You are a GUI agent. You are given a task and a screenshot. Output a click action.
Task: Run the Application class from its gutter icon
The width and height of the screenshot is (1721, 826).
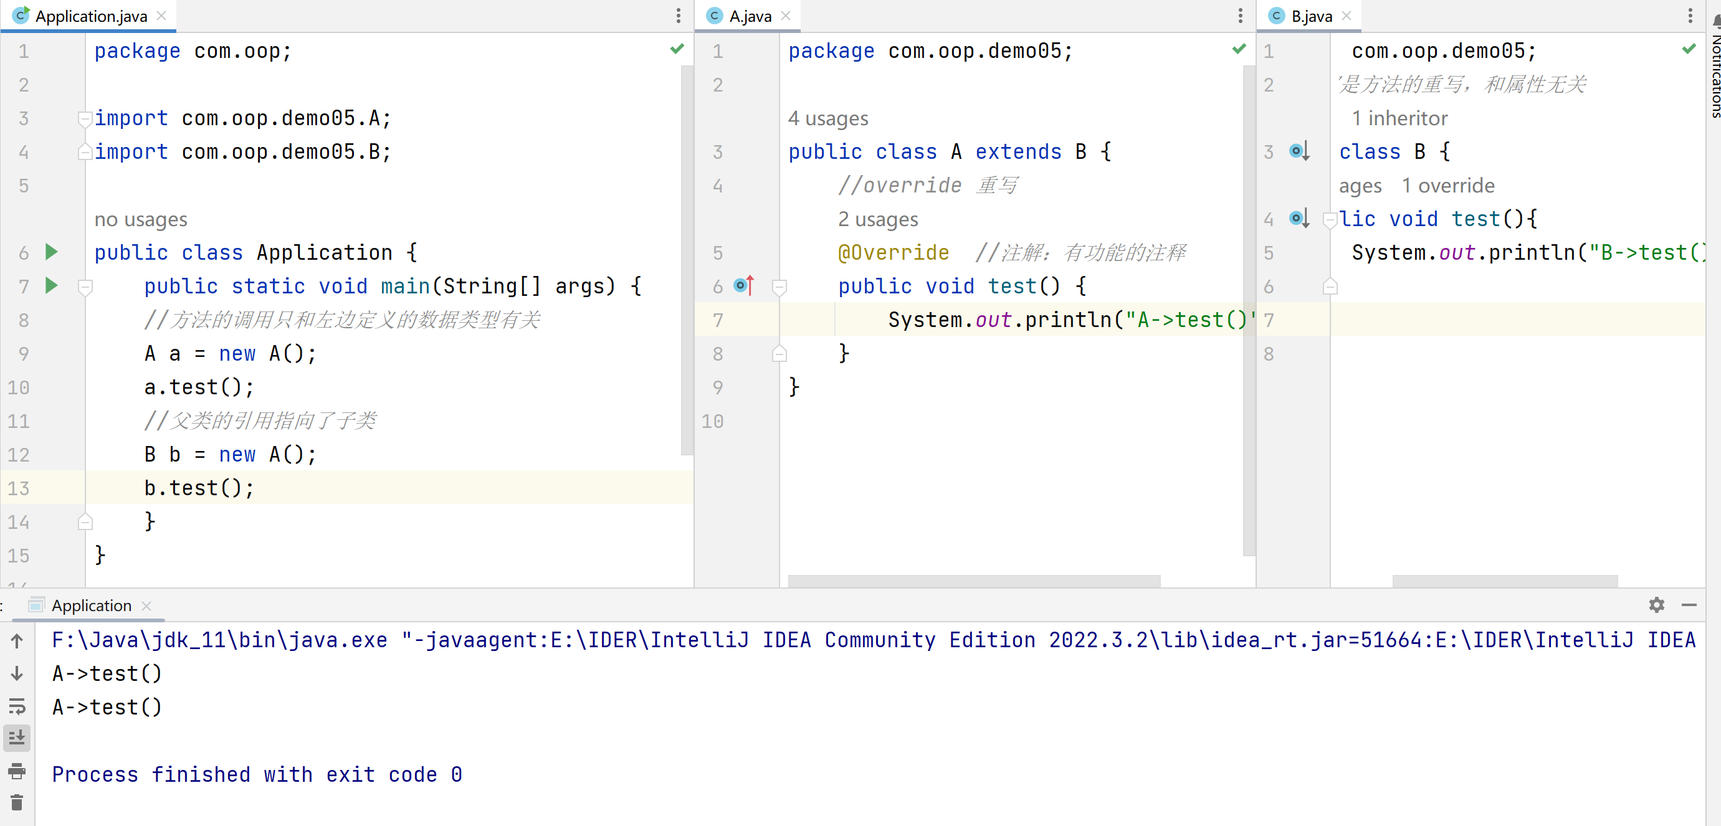click(52, 252)
